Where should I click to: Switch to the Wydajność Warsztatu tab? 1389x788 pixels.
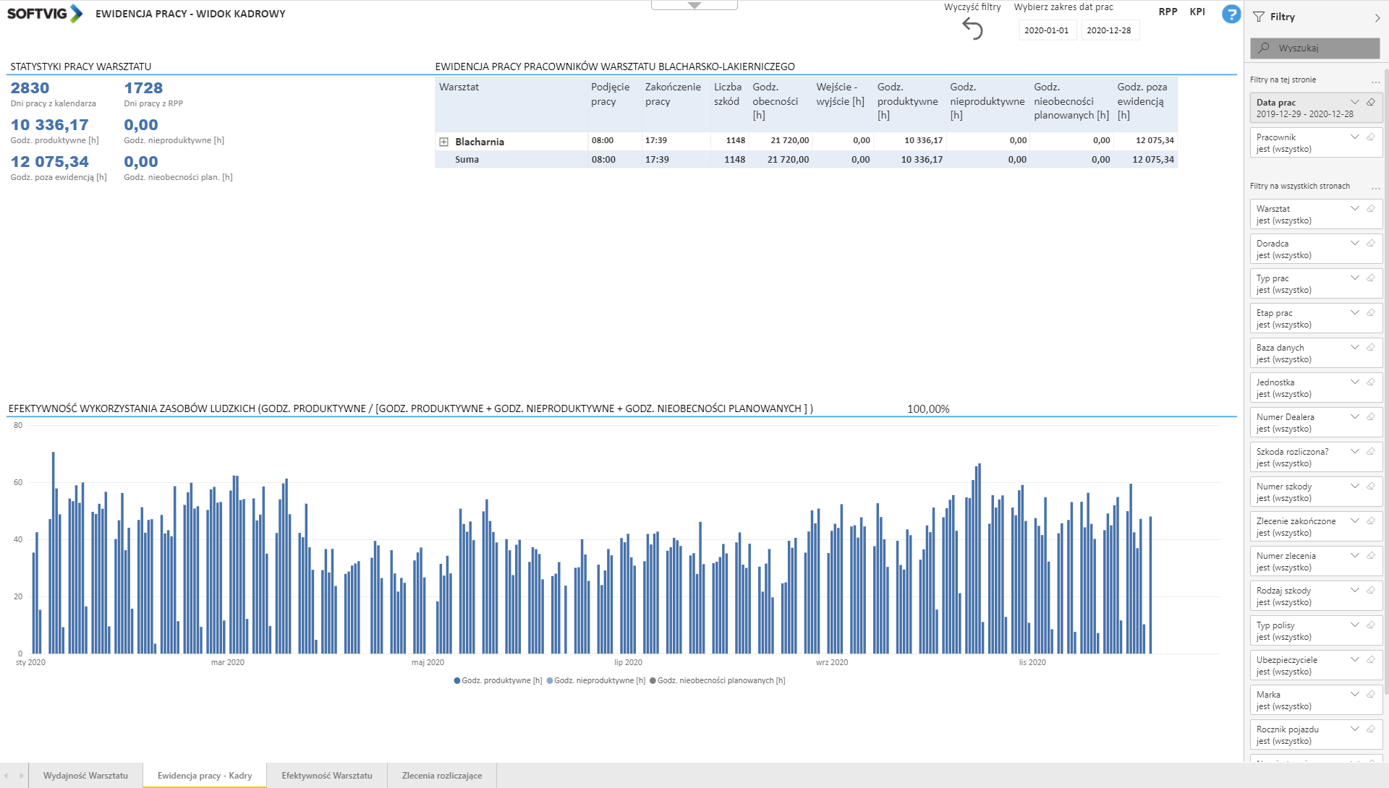[x=85, y=775]
